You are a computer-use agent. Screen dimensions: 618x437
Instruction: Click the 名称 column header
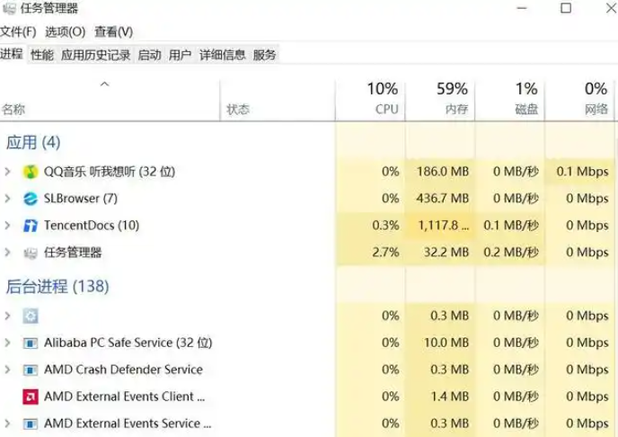13,110
